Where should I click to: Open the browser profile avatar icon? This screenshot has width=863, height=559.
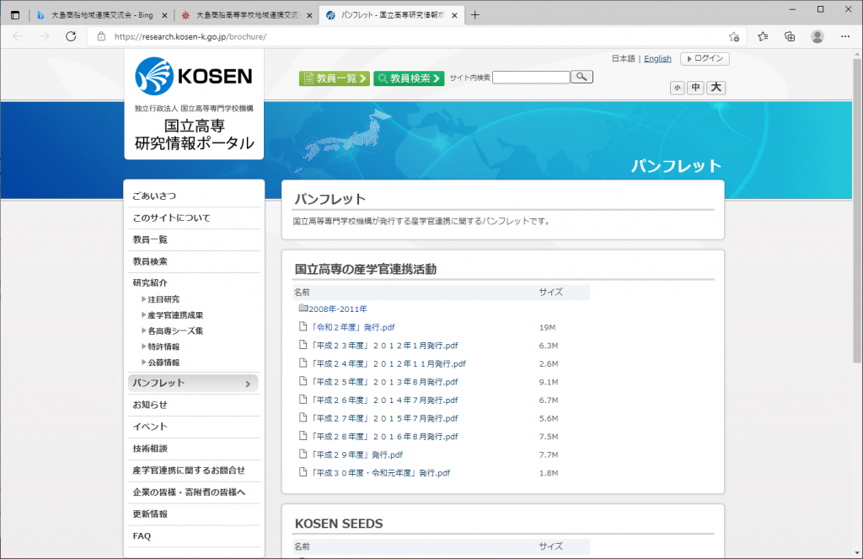coord(817,36)
